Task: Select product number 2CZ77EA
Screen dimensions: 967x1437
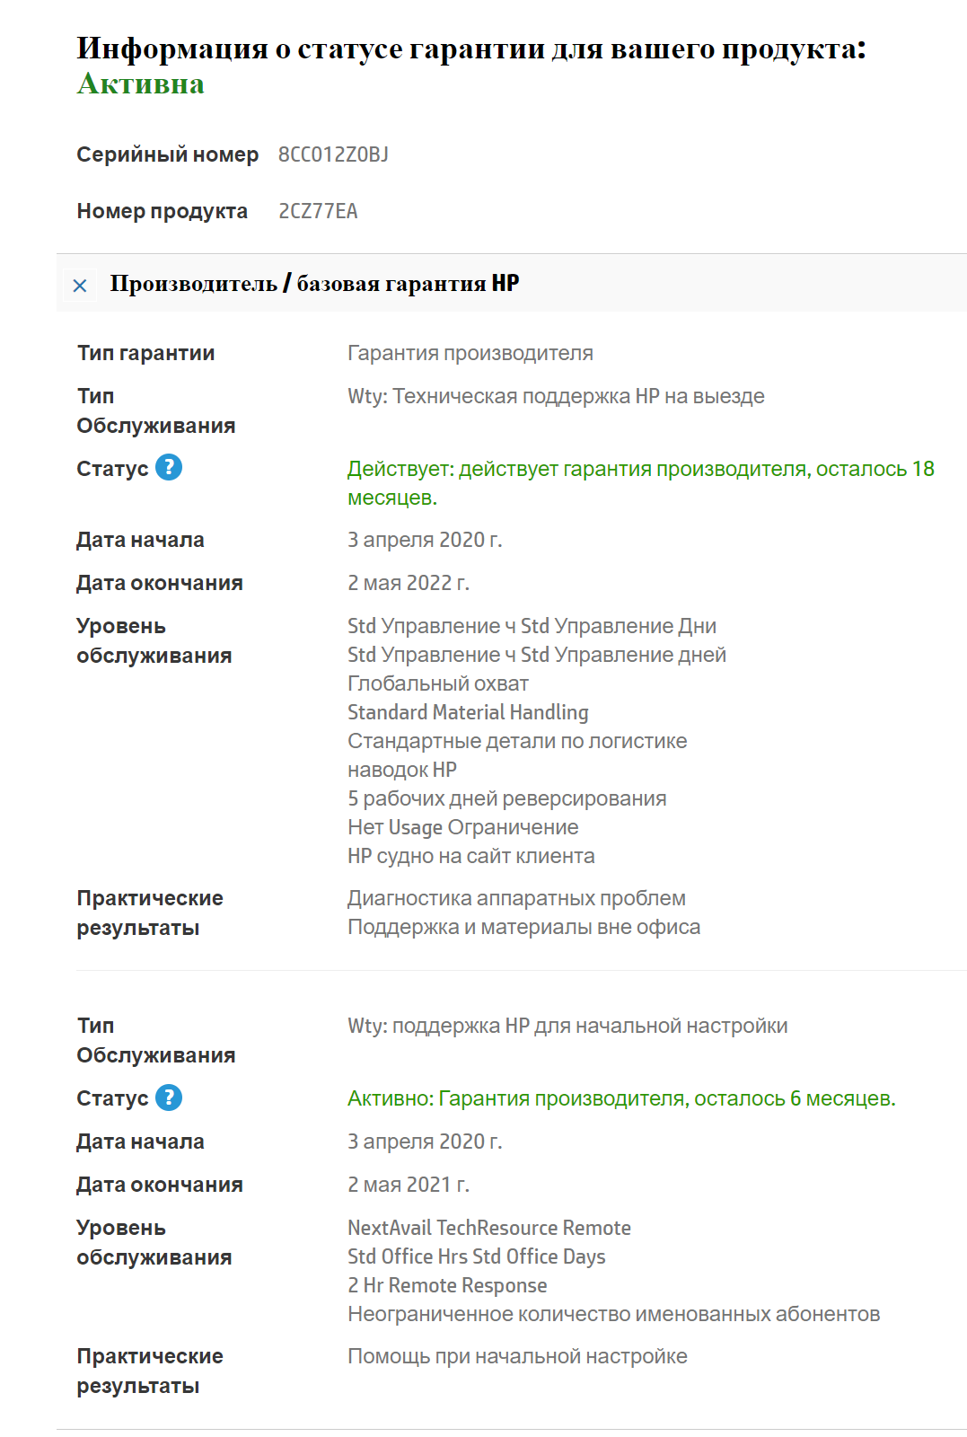Action: 318,211
